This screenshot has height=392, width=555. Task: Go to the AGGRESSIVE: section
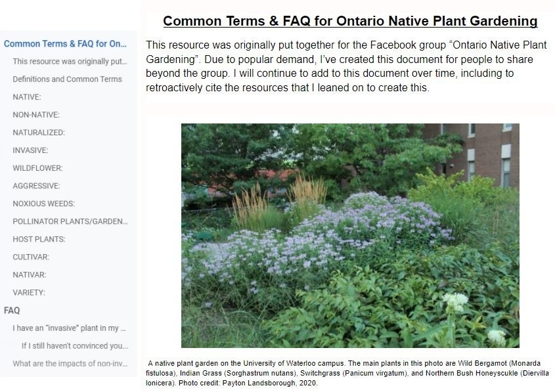[36, 186]
